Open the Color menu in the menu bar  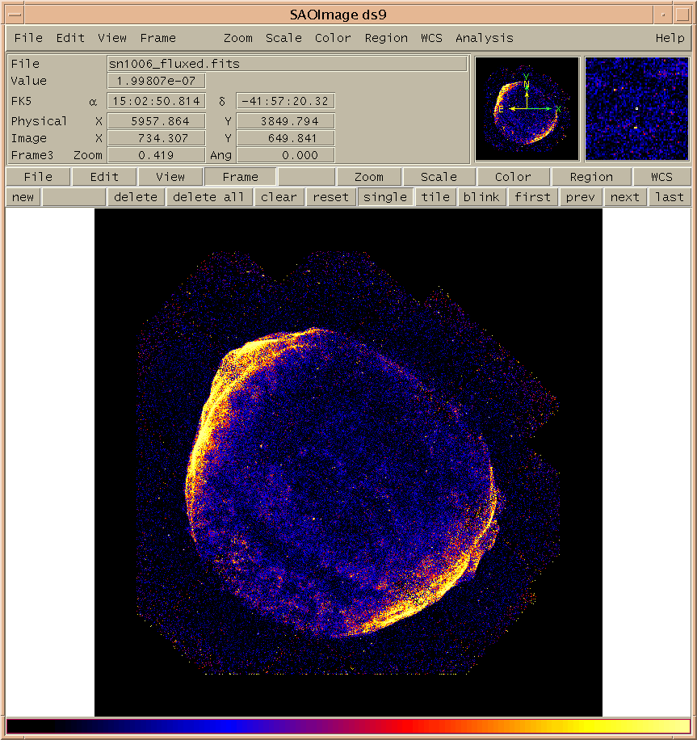(333, 38)
